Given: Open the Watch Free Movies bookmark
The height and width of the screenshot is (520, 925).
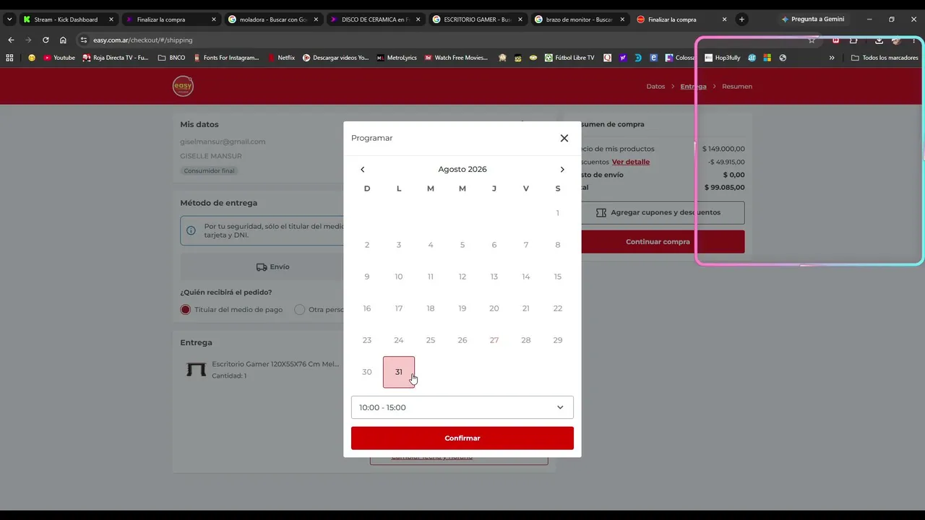Looking at the screenshot, I should click(456, 58).
